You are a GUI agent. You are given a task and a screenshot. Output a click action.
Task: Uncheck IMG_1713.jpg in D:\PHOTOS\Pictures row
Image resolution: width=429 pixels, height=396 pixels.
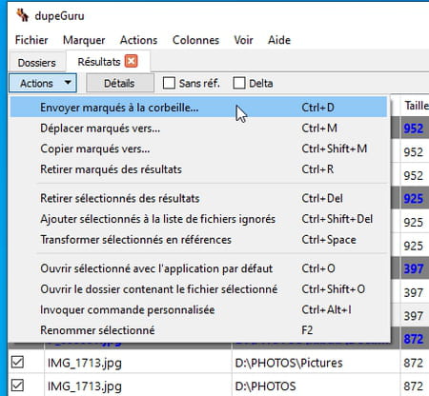tap(17, 362)
